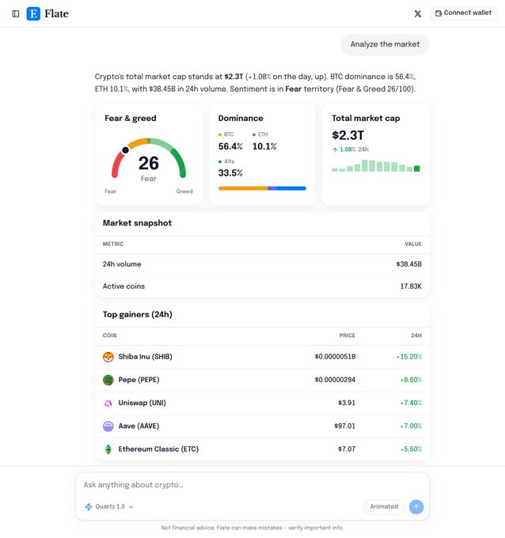Select Ethereum Classic (ETC) row name
Image resolution: width=505 pixels, height=538 pixels.
pyautogui.click(x=158, y=449)
